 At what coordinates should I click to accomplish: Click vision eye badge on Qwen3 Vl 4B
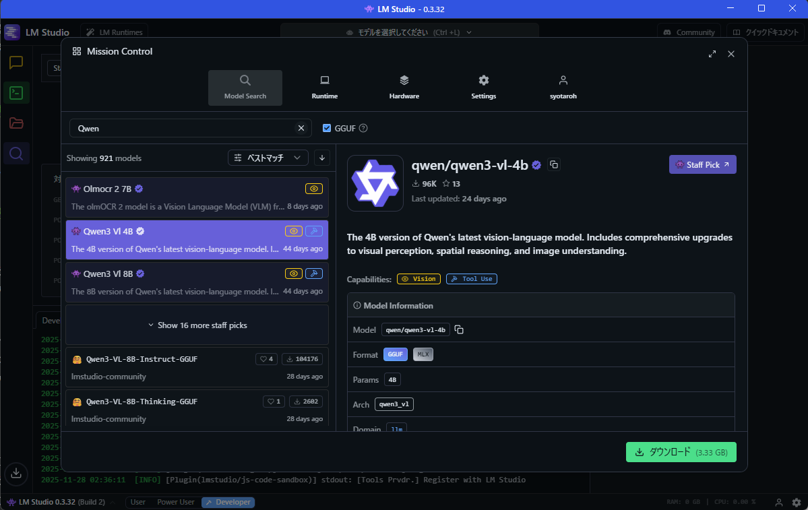(x=294, y=231)
